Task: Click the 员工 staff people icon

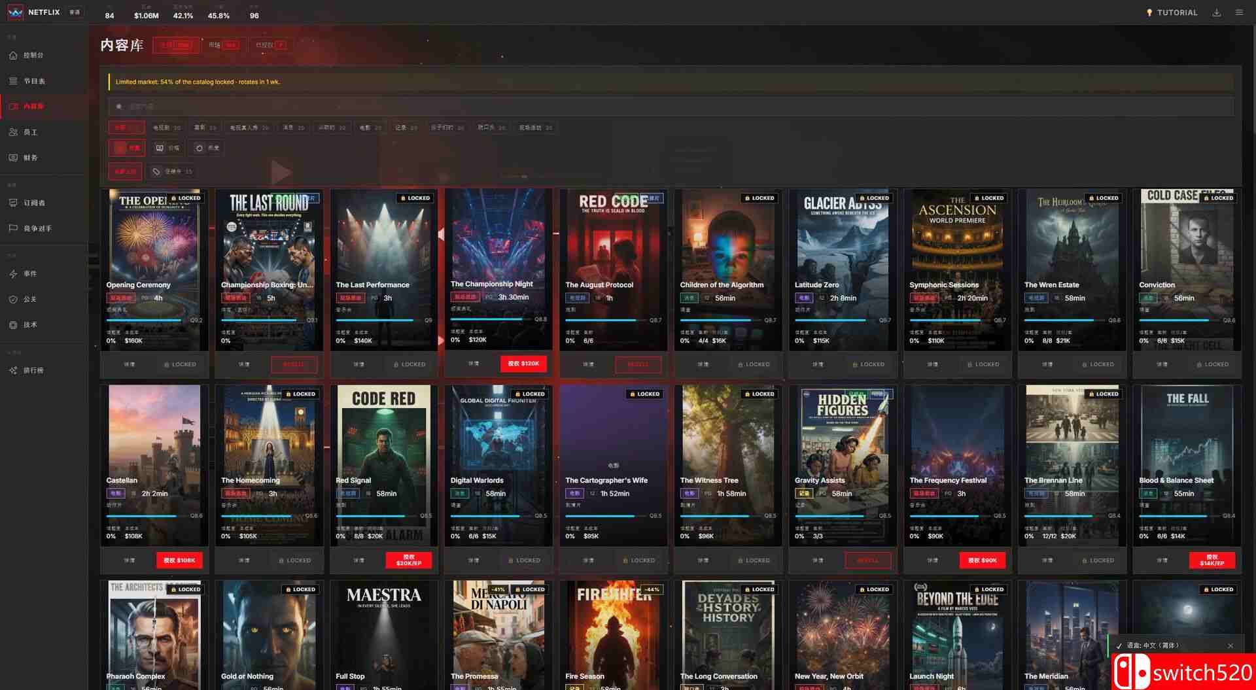Action: pyautogui.click(x=13, y=132)
